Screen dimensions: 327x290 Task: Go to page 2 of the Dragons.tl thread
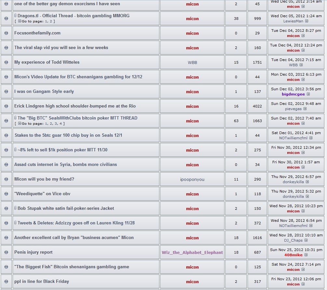(51, 21)
